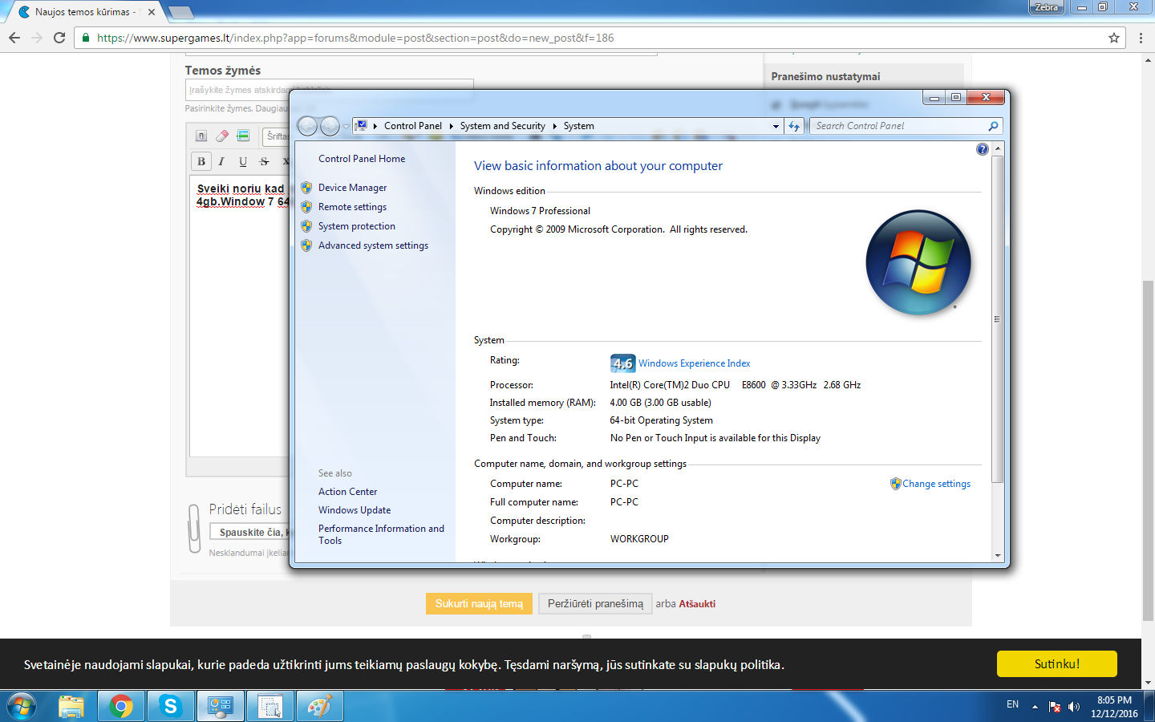The image size is (1155, 722).
Task: Click the System window help icon
Action: click(x=983, y=149)
